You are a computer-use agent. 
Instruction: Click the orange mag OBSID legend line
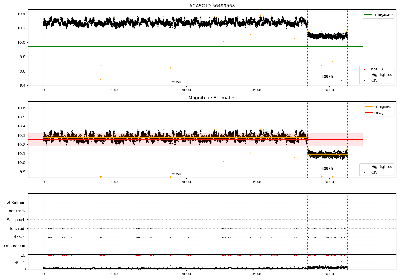pyautogui.click(x=369, y=107)
